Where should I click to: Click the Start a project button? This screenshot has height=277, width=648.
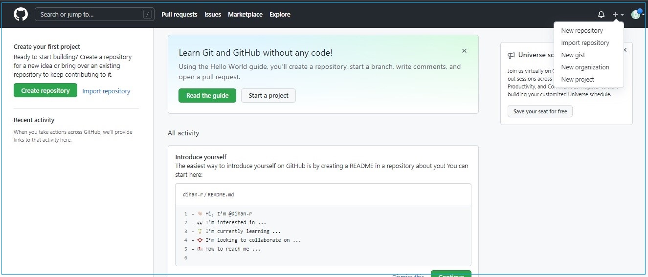pos(268,95)
